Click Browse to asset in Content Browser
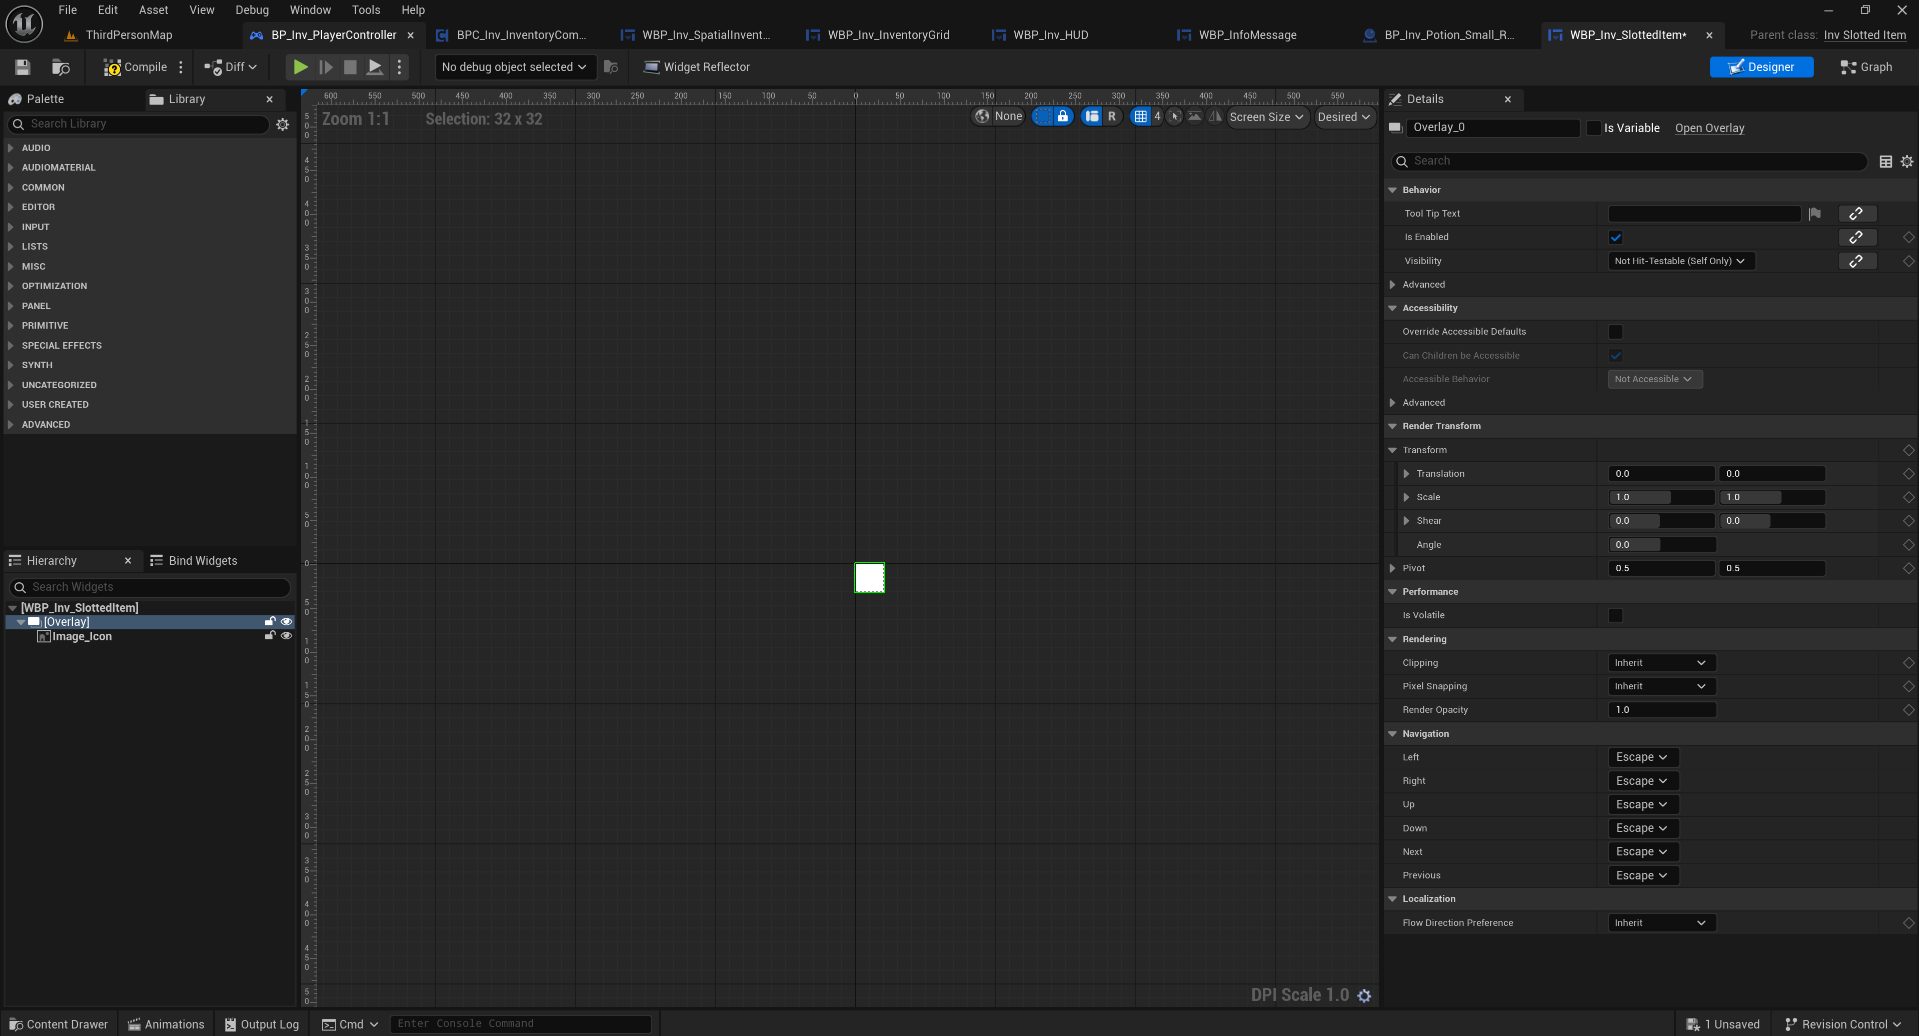This screenshot has width=1919, height=1036. 61,67
